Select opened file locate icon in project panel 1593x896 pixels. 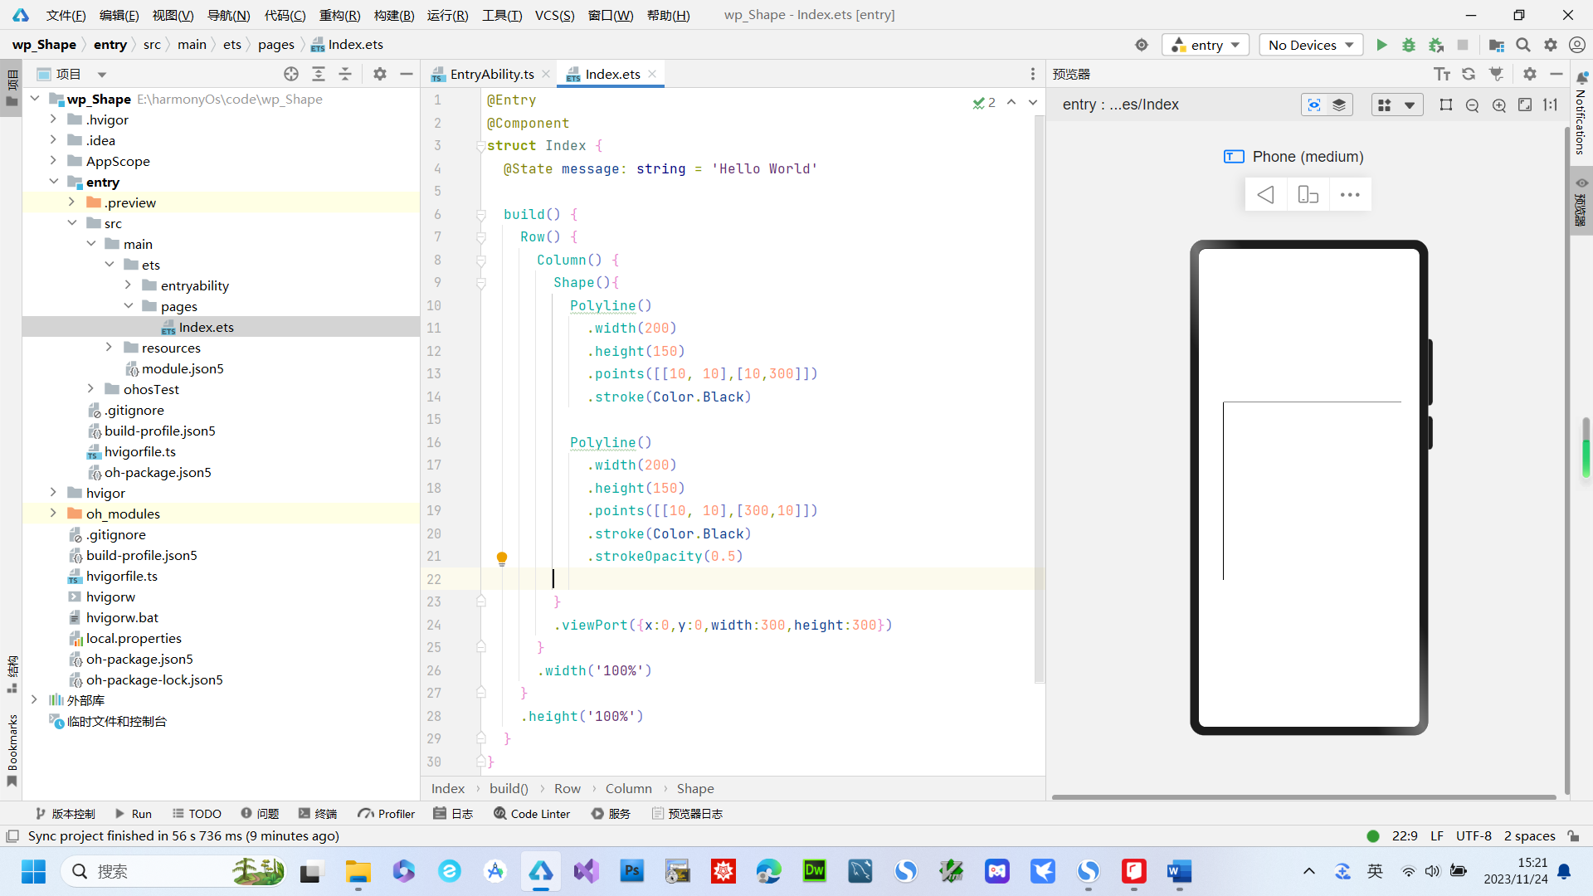291,74
